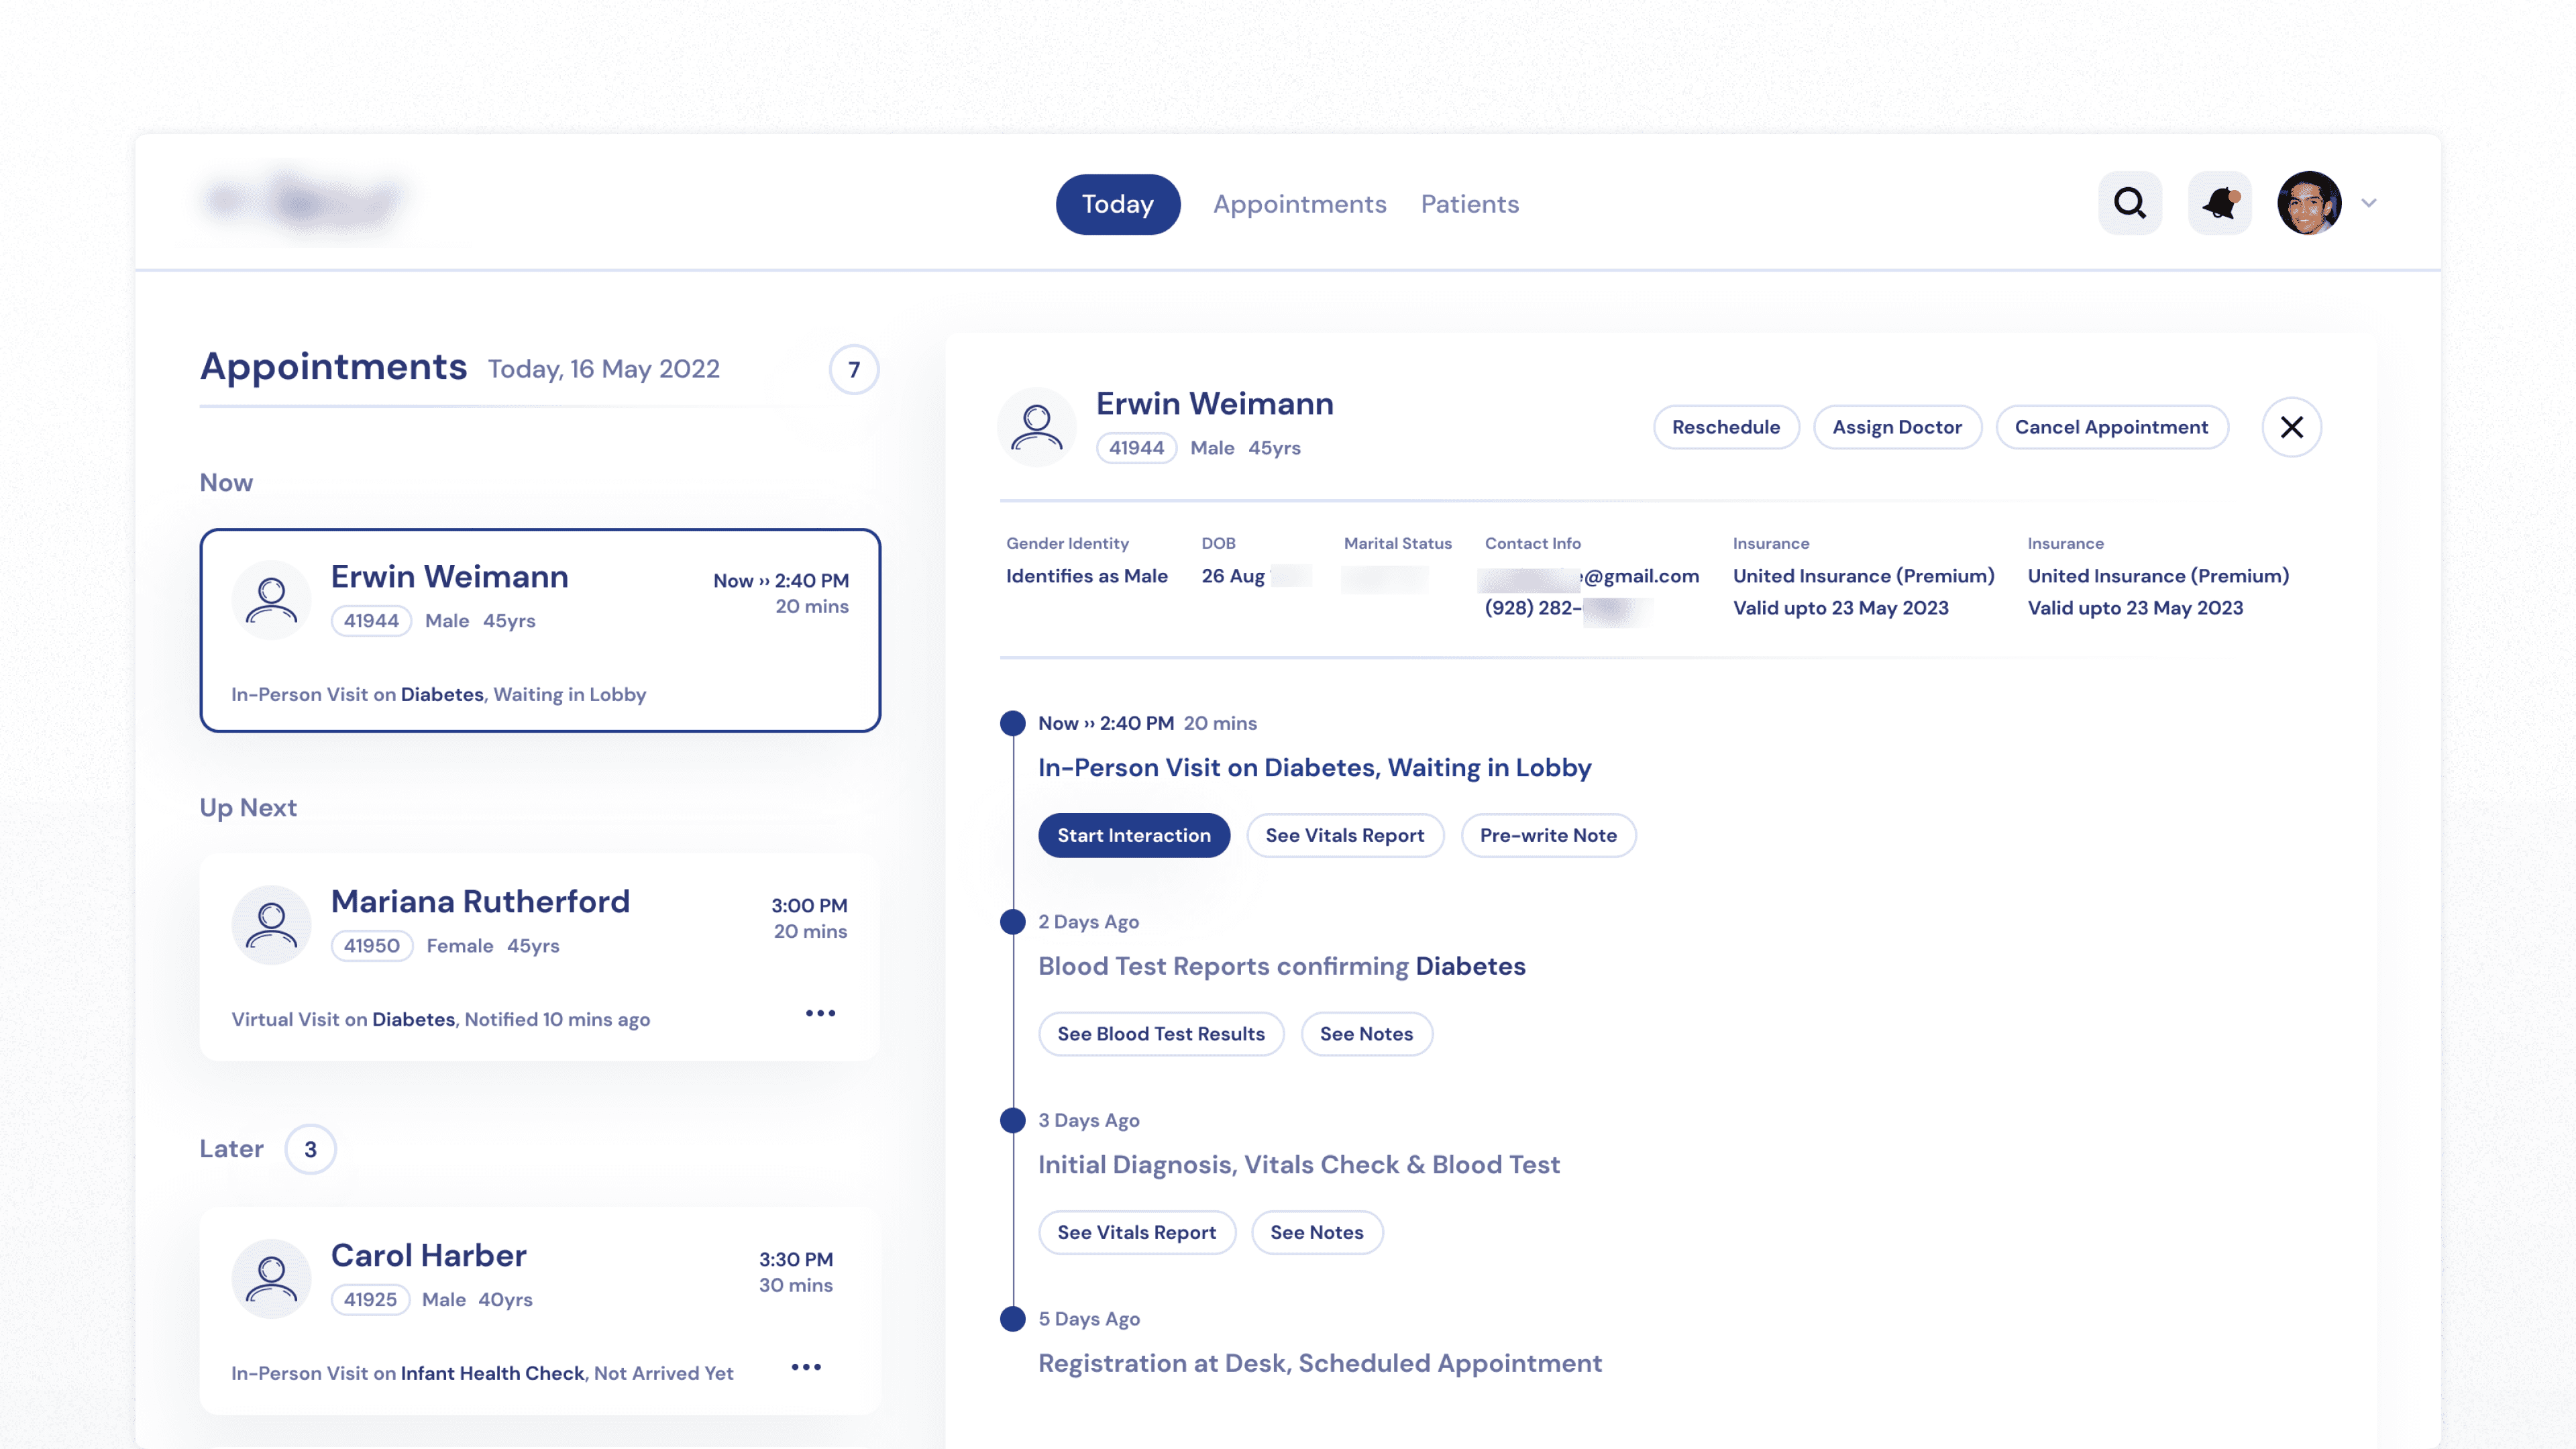This screenshot has width=2576, height=1449.
Task: Select the 5 Days Ago timeline marker
Action: pyautogui.click(x=1013, y=1319)
